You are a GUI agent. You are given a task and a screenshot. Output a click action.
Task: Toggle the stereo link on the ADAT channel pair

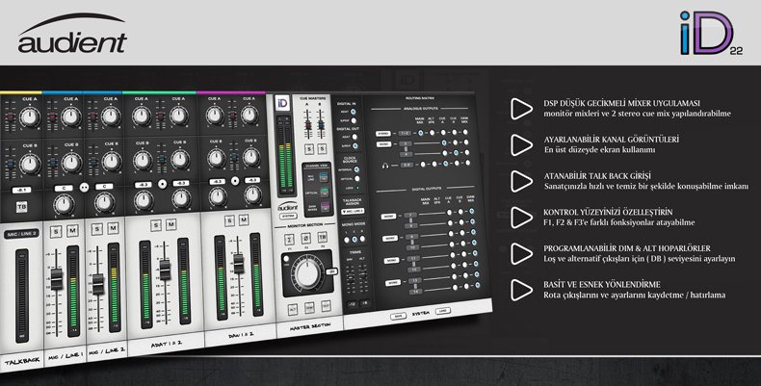(162, 184)
